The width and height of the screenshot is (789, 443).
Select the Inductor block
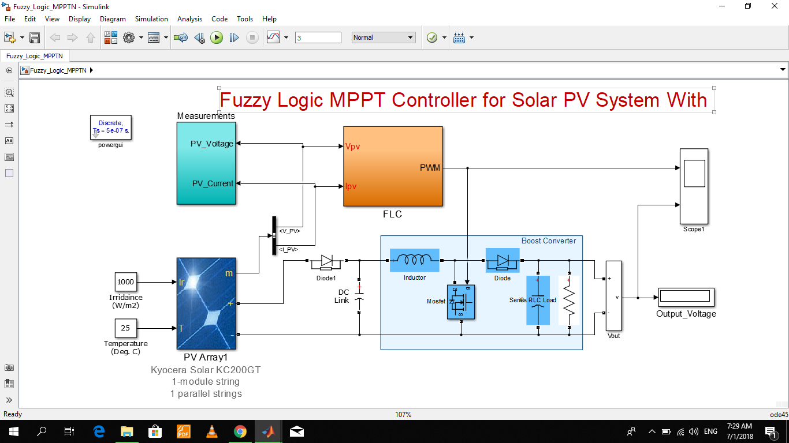[x=415, y=261]
